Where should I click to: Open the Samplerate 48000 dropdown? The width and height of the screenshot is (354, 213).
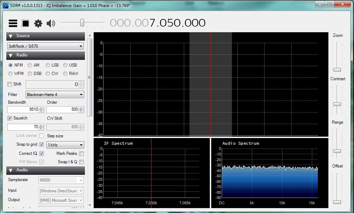point(61,180)
